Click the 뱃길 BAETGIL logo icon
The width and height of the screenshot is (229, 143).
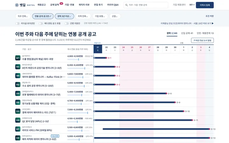[x=17, y=5]
